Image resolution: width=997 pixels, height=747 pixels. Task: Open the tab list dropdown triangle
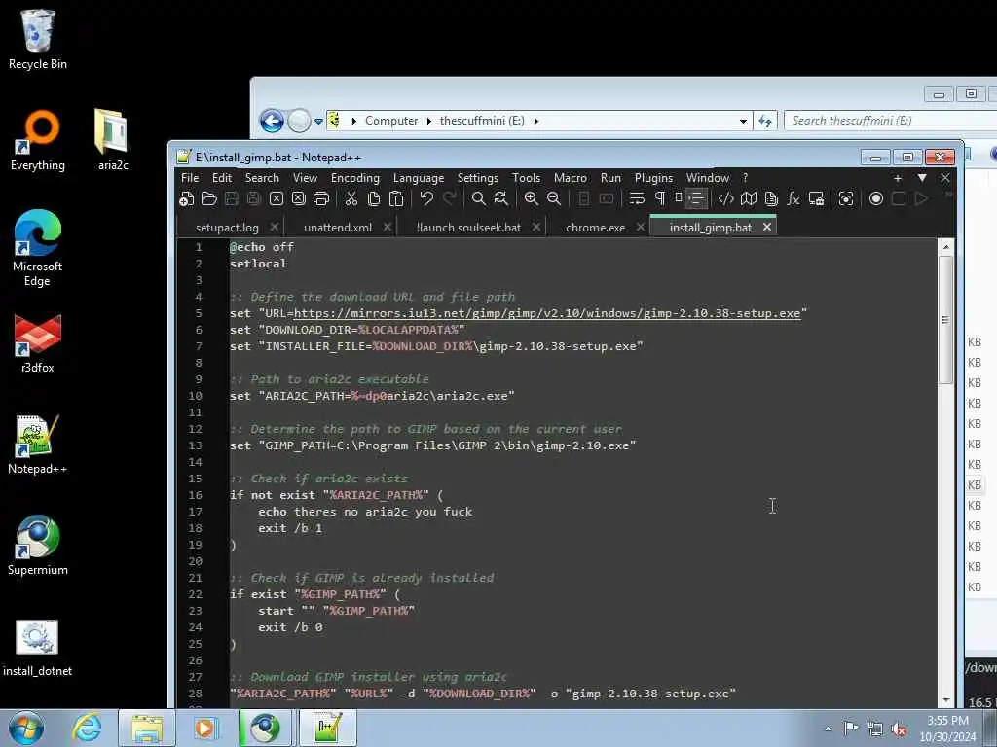pyautogui.click(x=922, y=178)
